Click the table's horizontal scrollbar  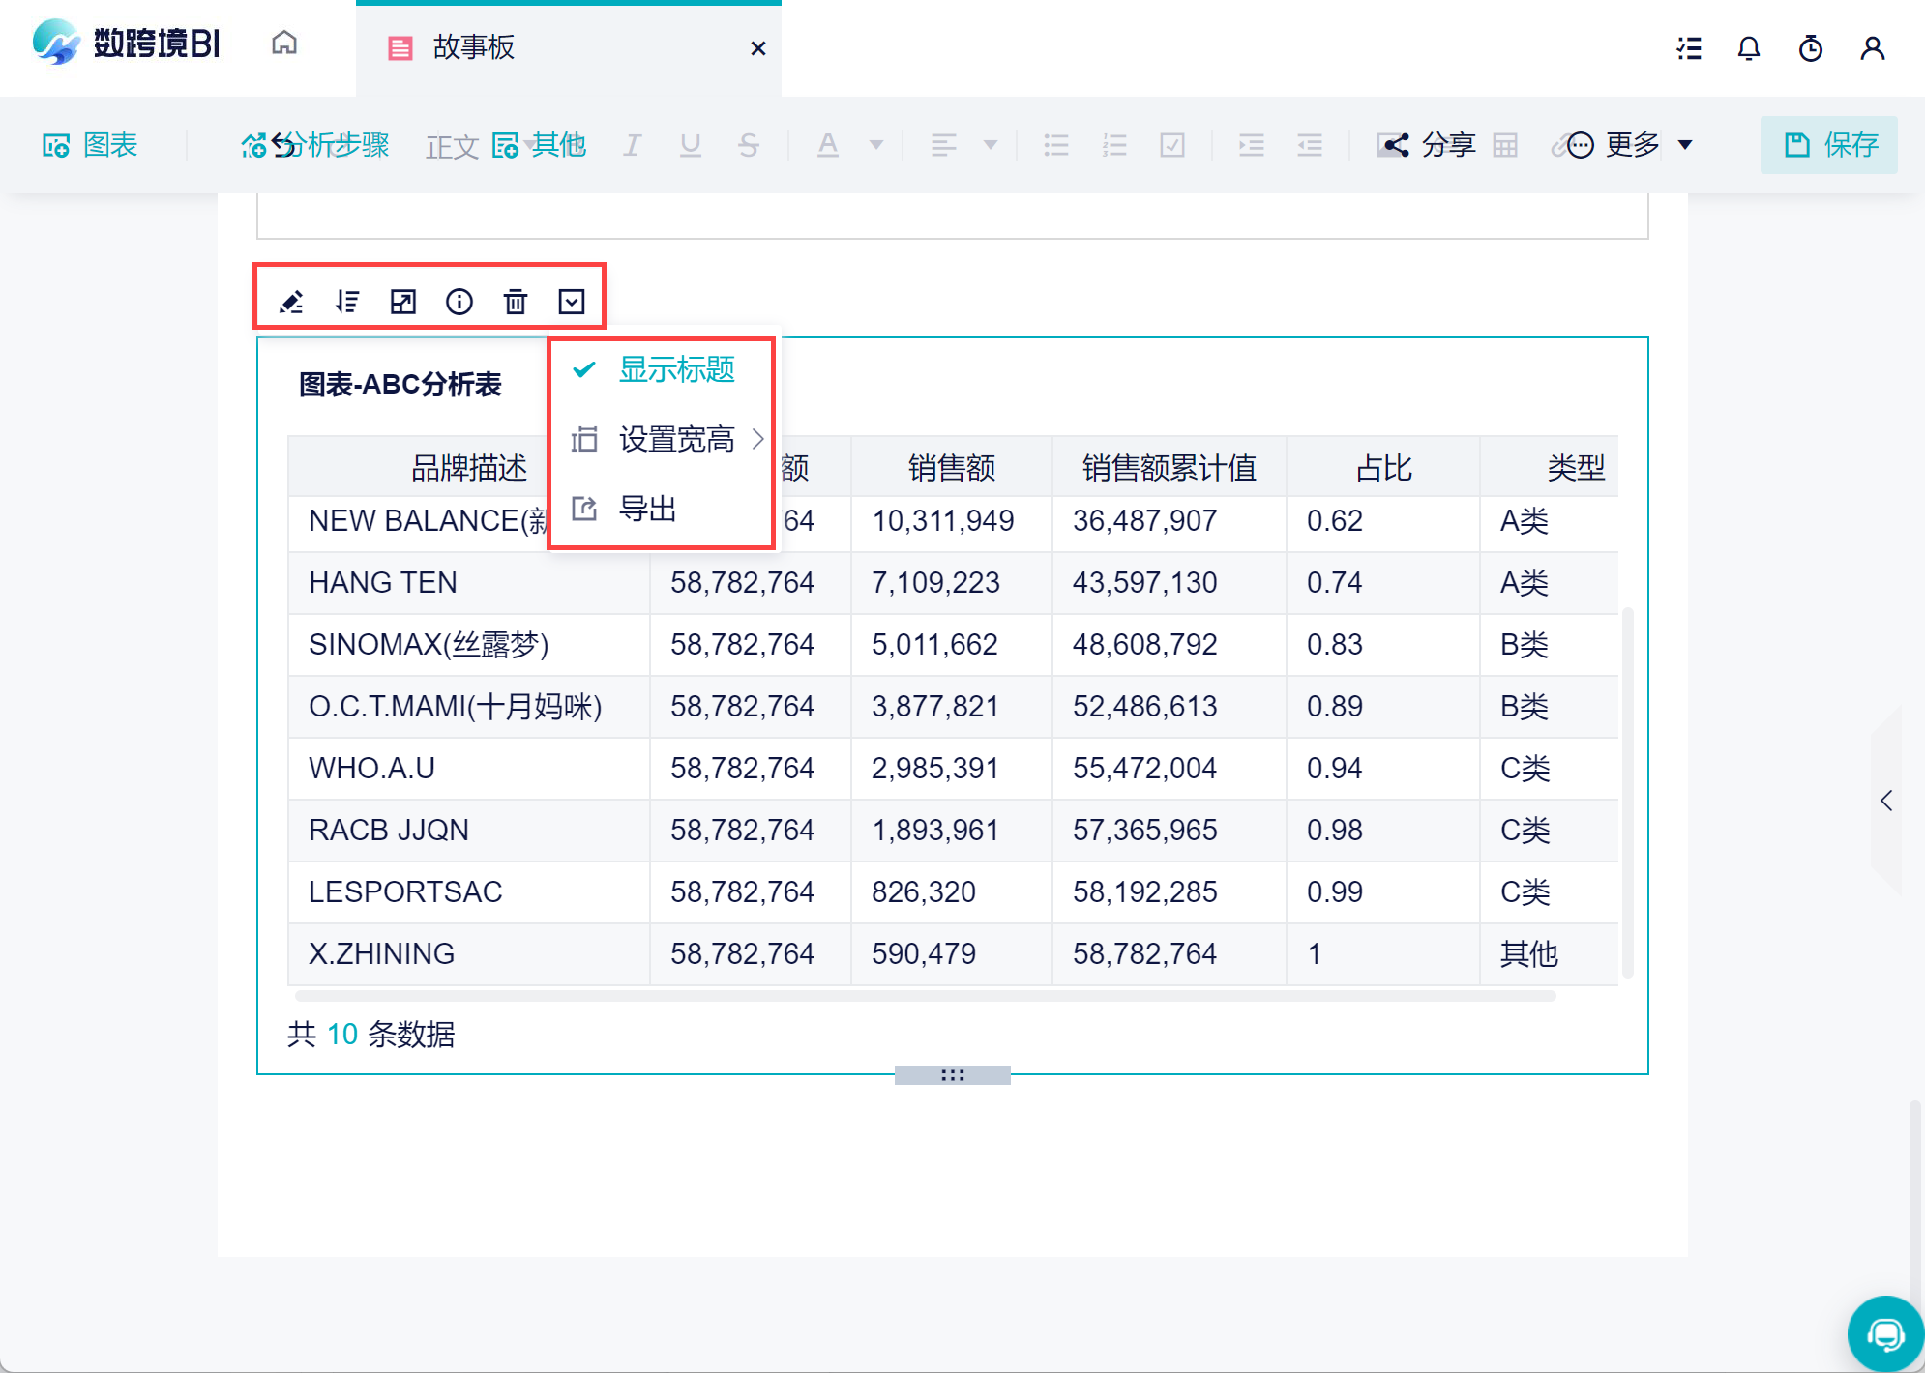click(926, 996)
